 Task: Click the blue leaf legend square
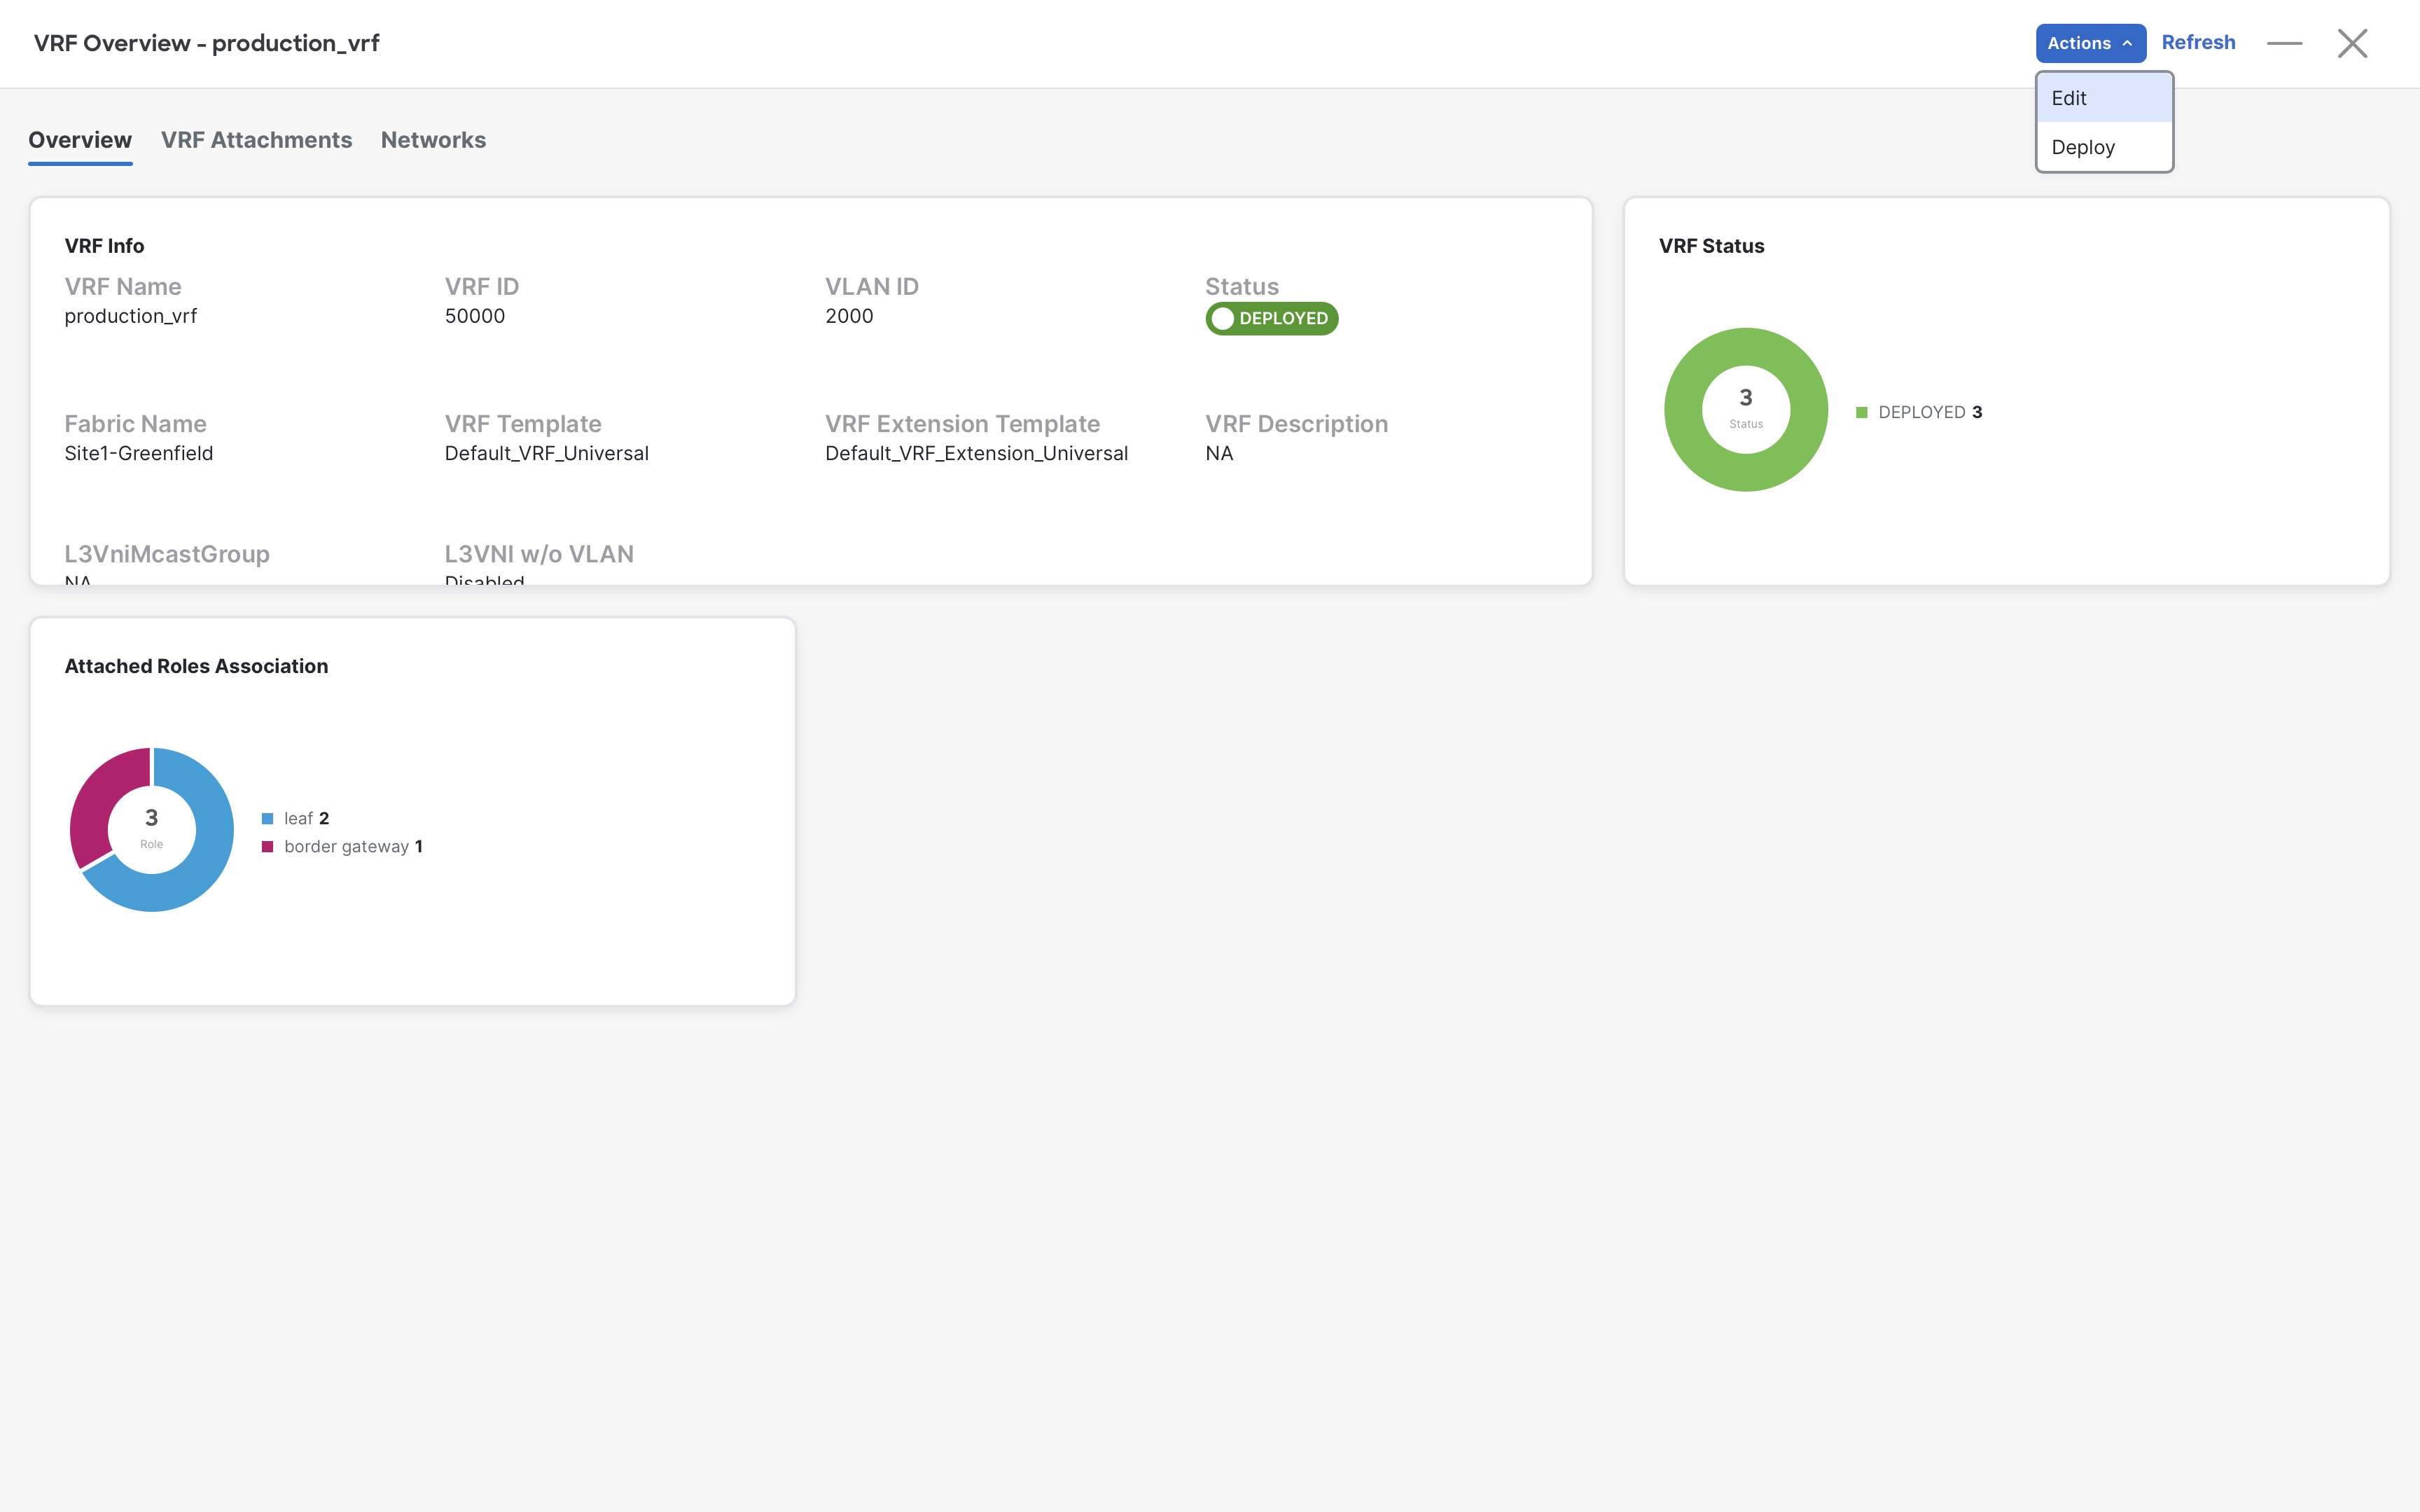267,819
